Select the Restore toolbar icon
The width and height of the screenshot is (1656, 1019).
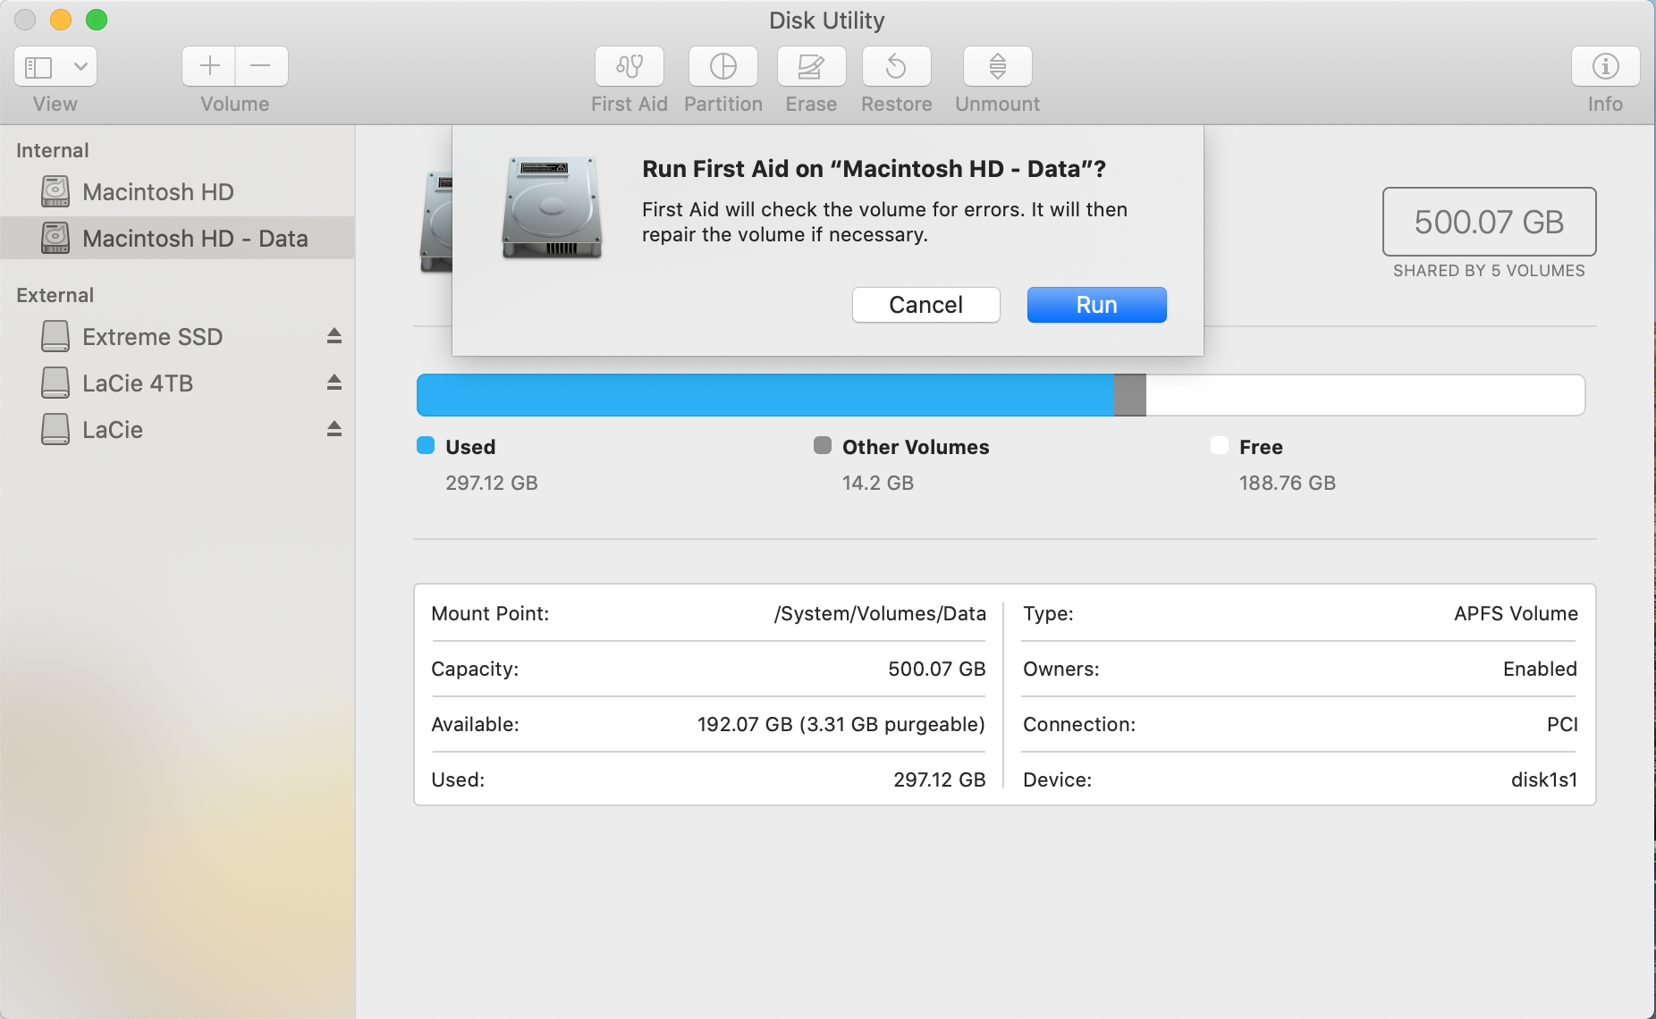pyautogui.click(x=896, y=67)
